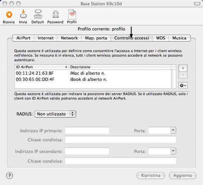Click the secondary Porta text field

pos(160,151)
